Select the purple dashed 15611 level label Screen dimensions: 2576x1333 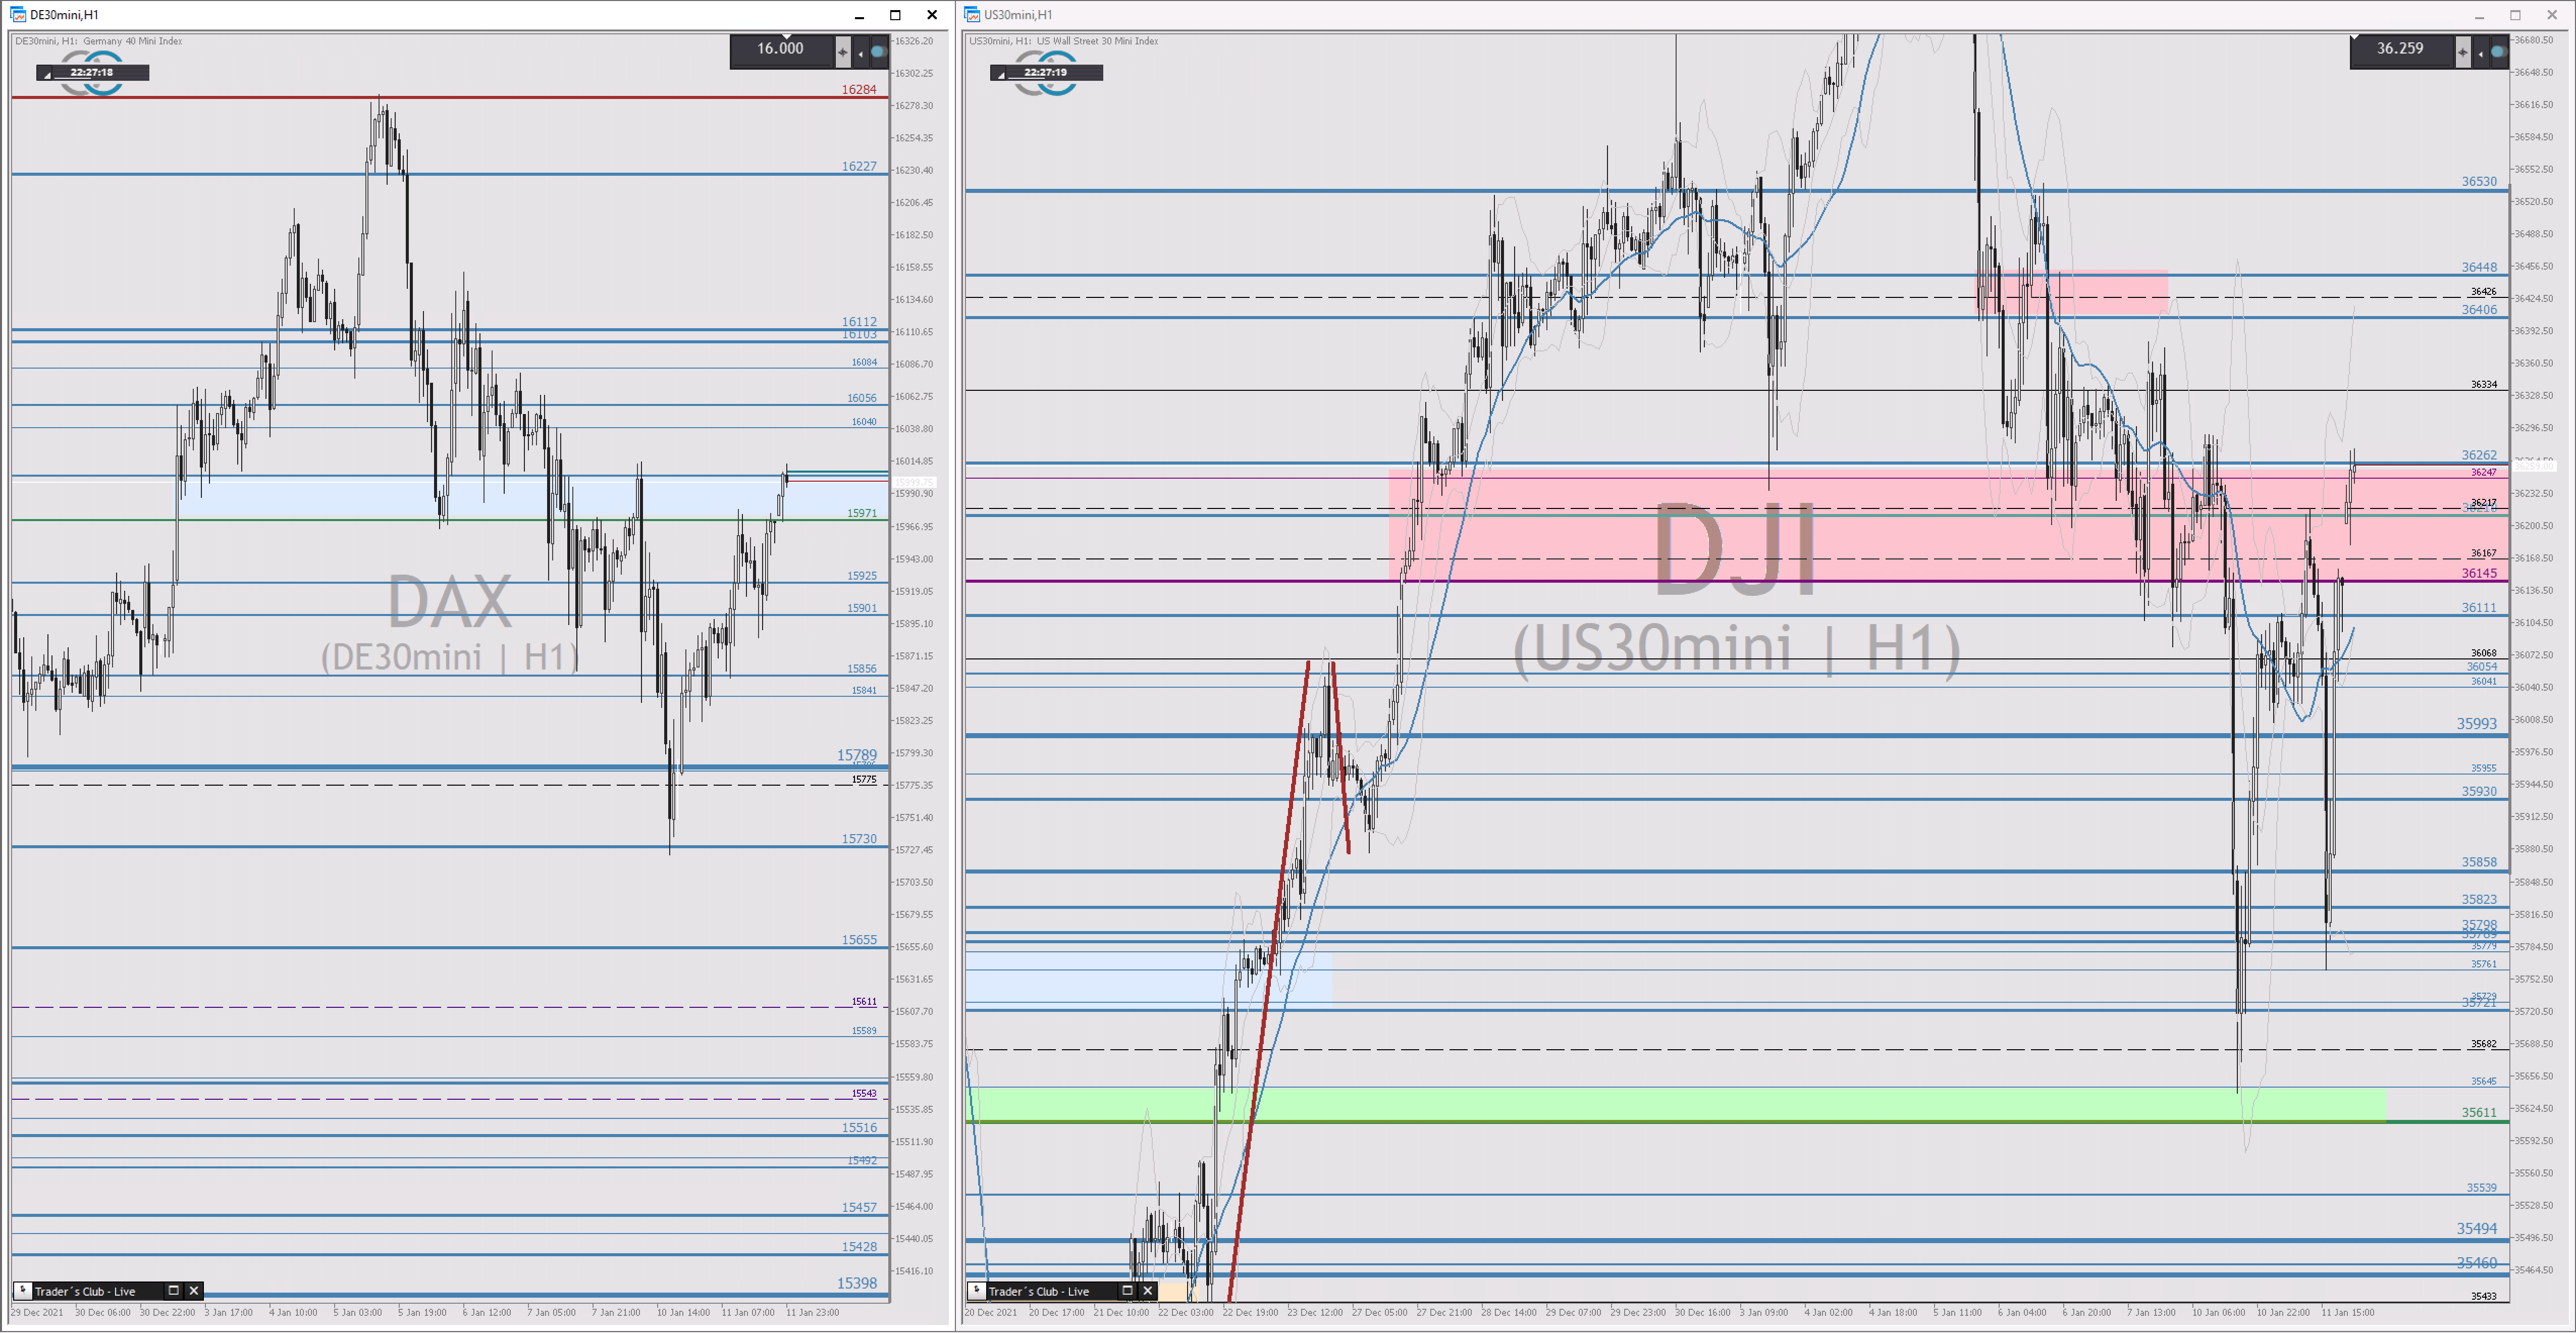(x=864, y=1001)
